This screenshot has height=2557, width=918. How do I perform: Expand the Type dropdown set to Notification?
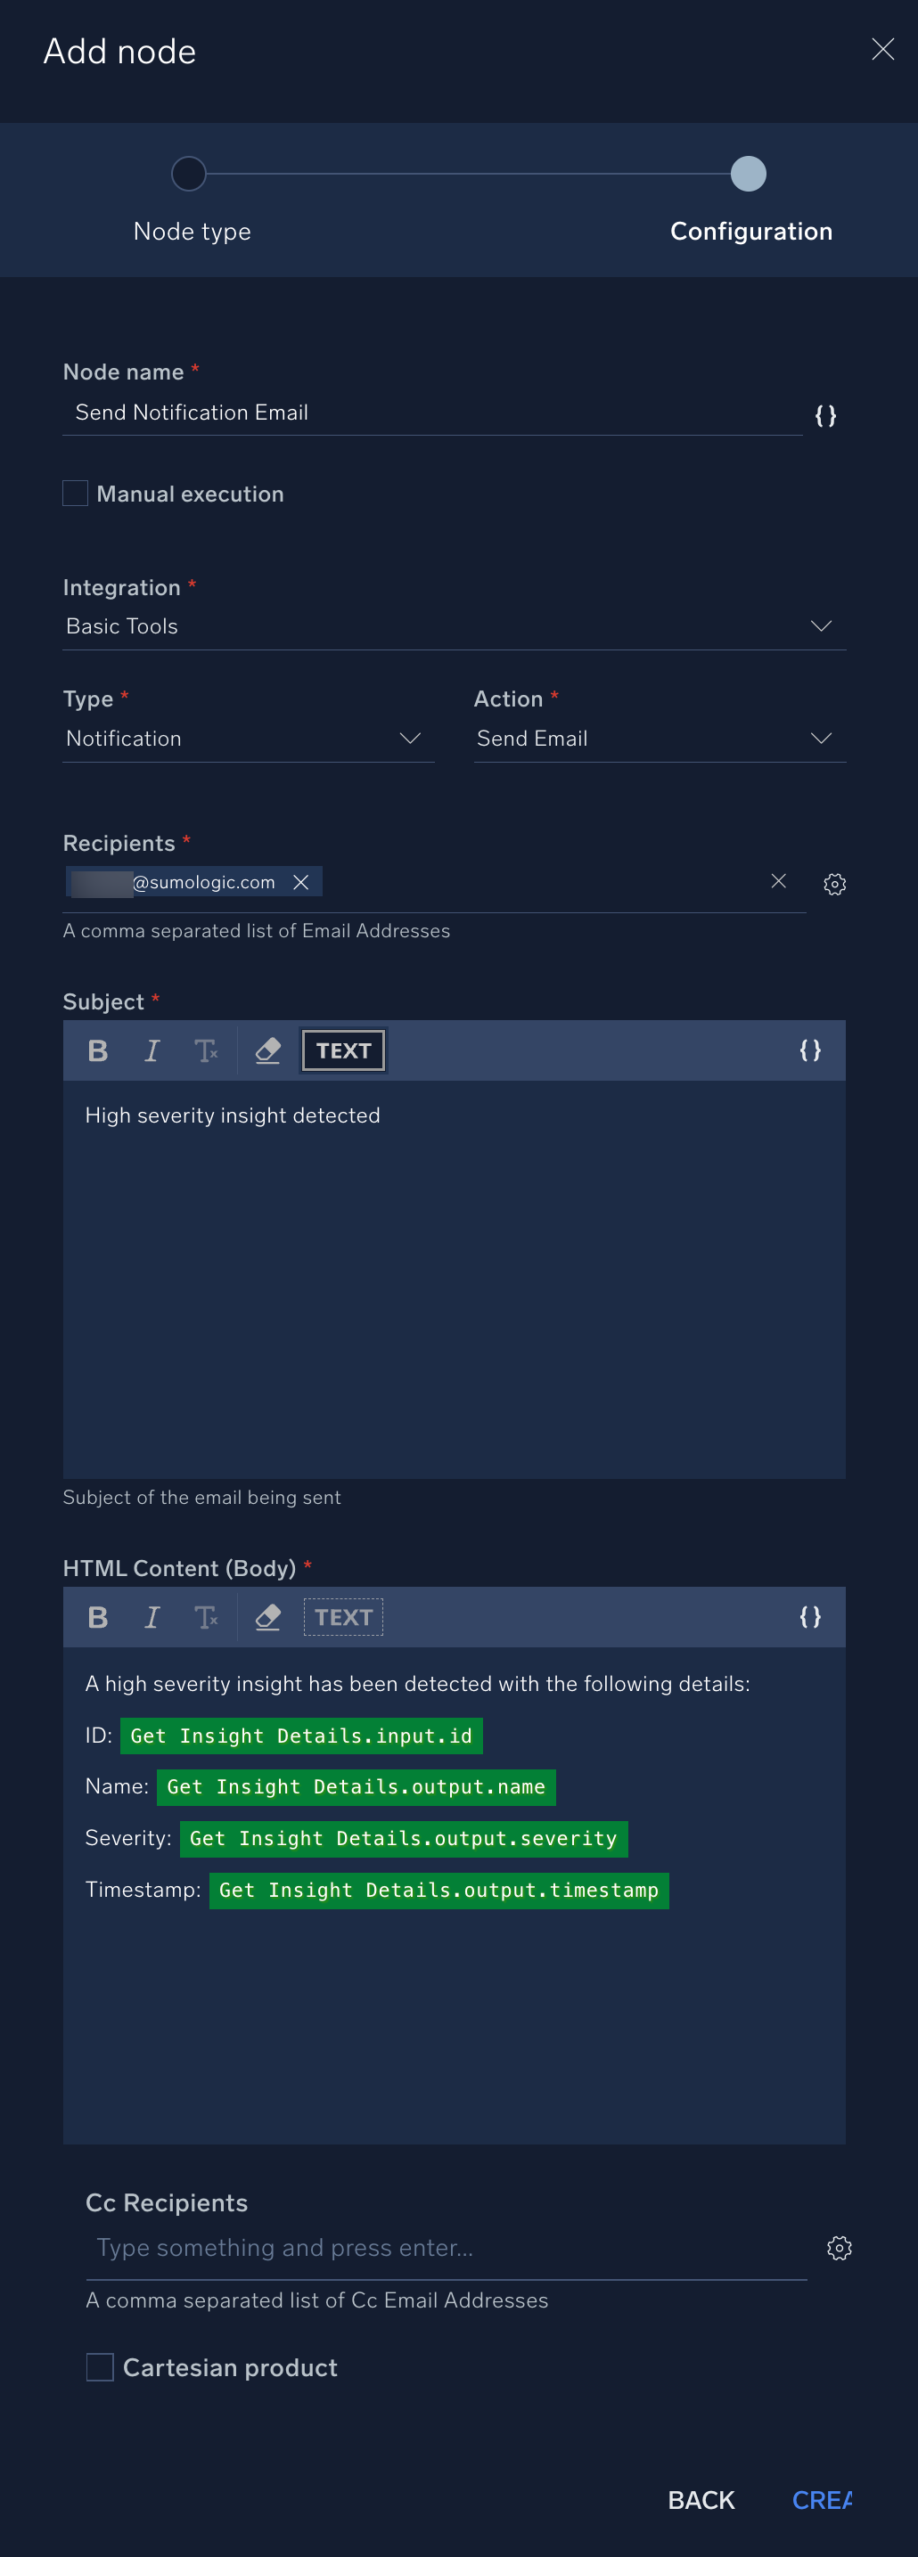pos(410,738)
